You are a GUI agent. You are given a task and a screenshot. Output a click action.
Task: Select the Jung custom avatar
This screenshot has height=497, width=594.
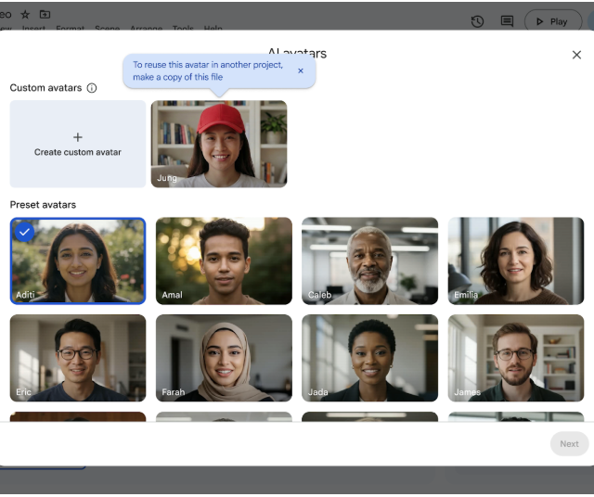point(219,144)
